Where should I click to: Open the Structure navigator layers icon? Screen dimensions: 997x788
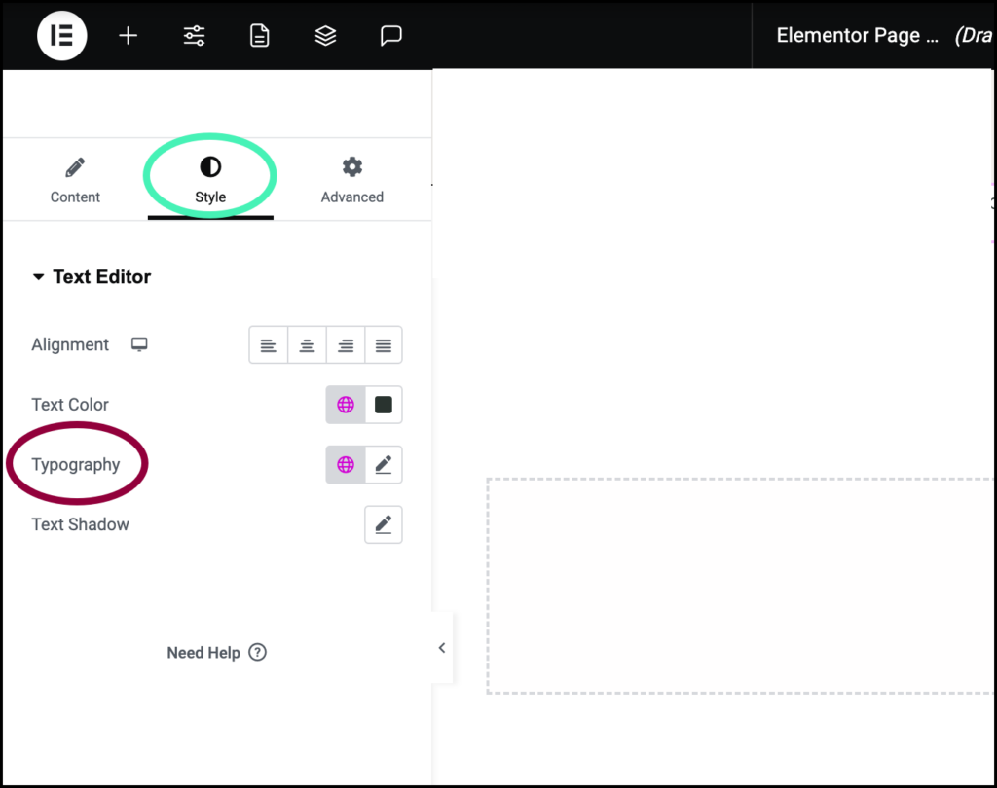pos(325,35)
